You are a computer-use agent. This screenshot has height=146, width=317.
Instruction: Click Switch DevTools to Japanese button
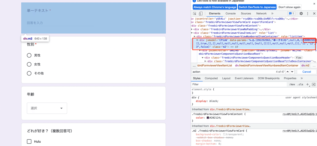[257, 7]
